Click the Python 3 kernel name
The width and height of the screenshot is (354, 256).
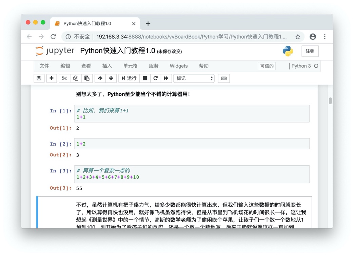301,66
